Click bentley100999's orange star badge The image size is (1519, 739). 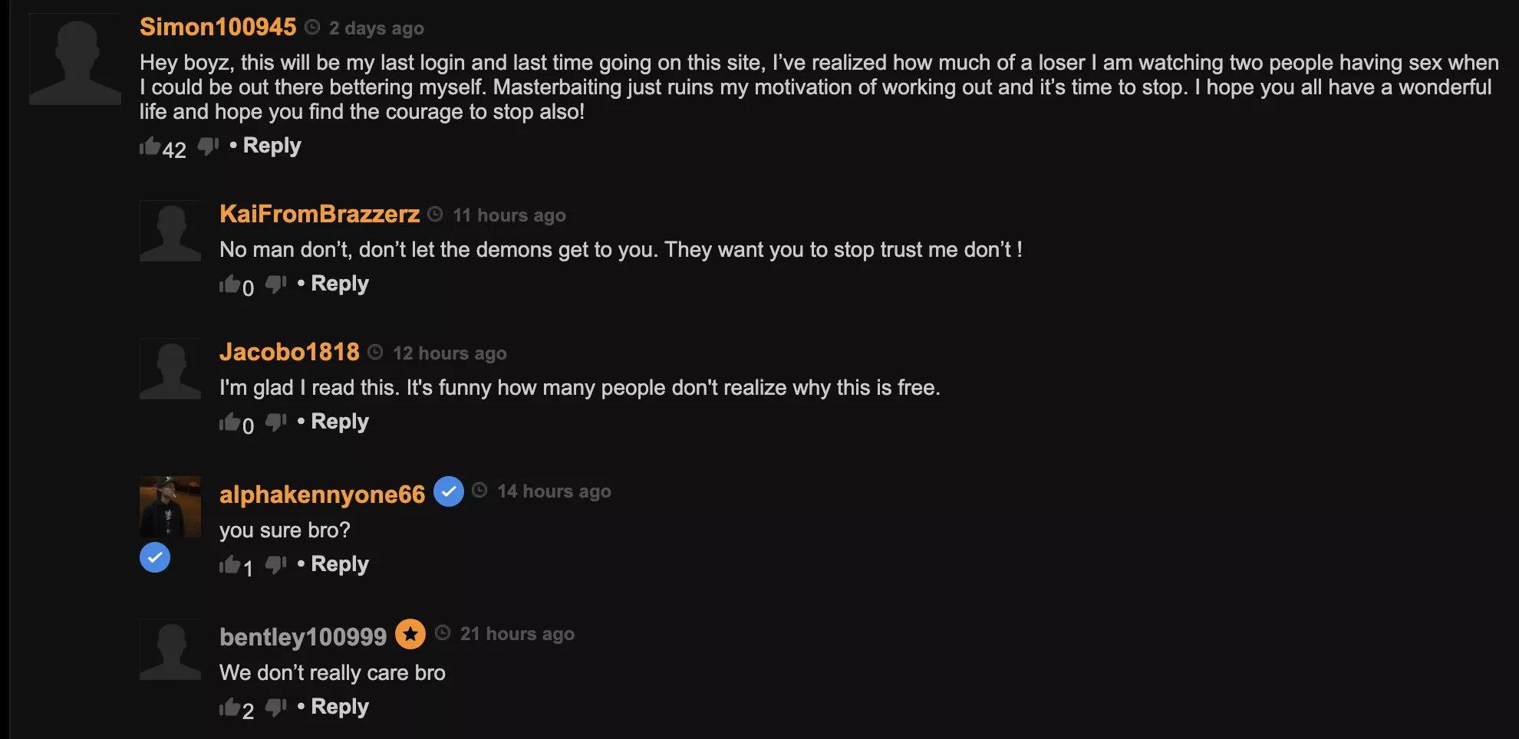[410, 634]
